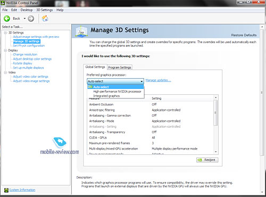The height and width of the screenshot is (197, 266).
Task: Choose Auto-select from dropdown list
Action: pos(115,87)
